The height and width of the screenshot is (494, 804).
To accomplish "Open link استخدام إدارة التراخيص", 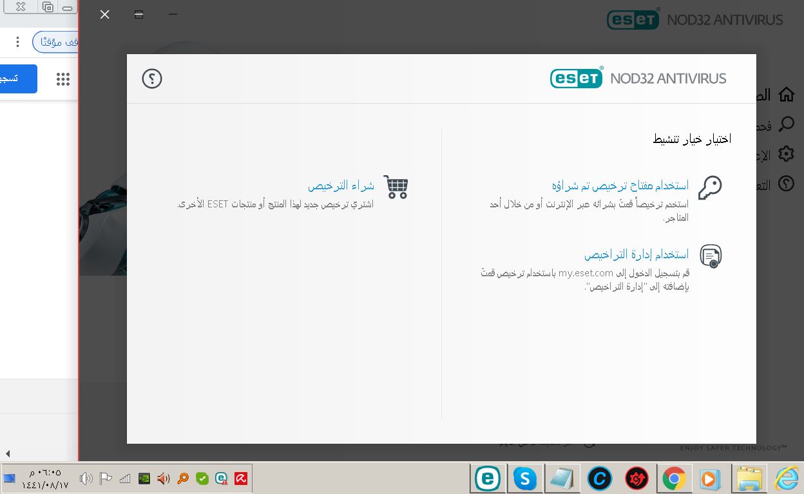I will (x=636, y=254).
